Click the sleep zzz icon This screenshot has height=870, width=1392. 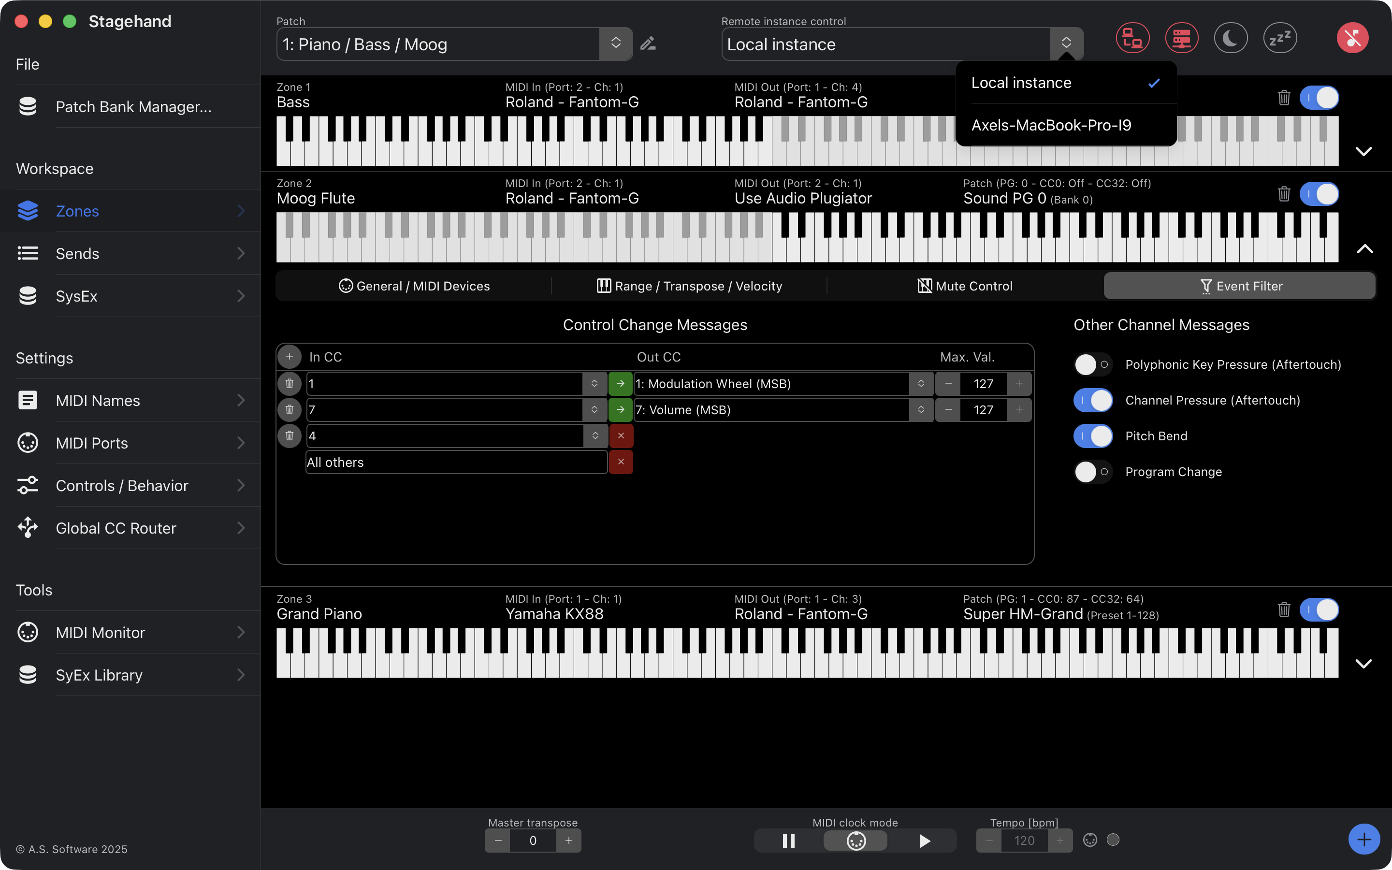point(1280,38)
